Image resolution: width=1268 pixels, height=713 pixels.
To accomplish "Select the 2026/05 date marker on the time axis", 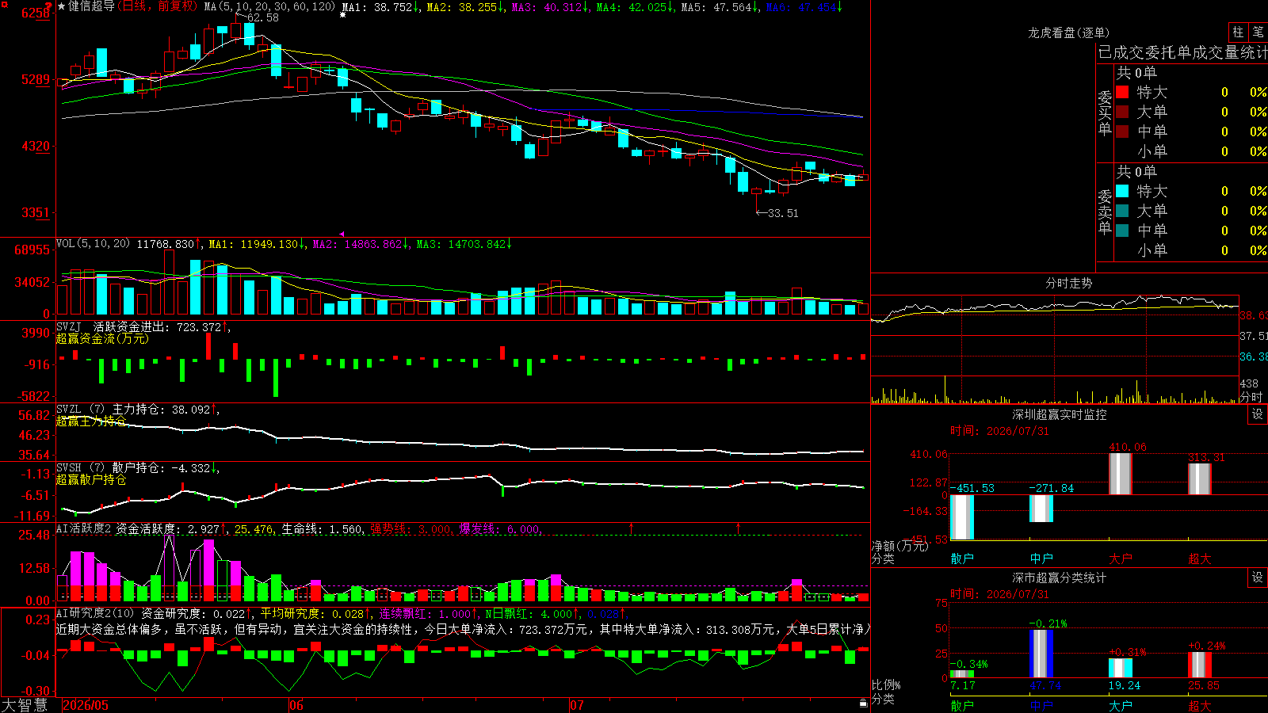I will tap(85, 705).
